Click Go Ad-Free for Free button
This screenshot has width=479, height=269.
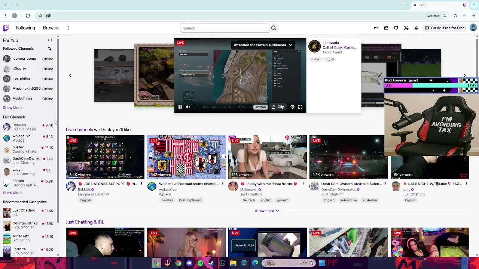[445, 28]
